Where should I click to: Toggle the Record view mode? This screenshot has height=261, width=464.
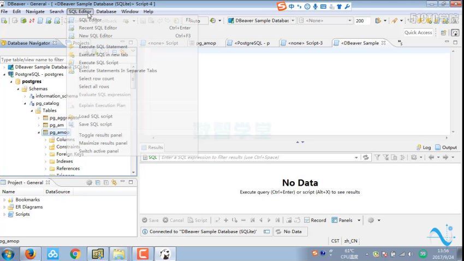[x=315, y=220]
